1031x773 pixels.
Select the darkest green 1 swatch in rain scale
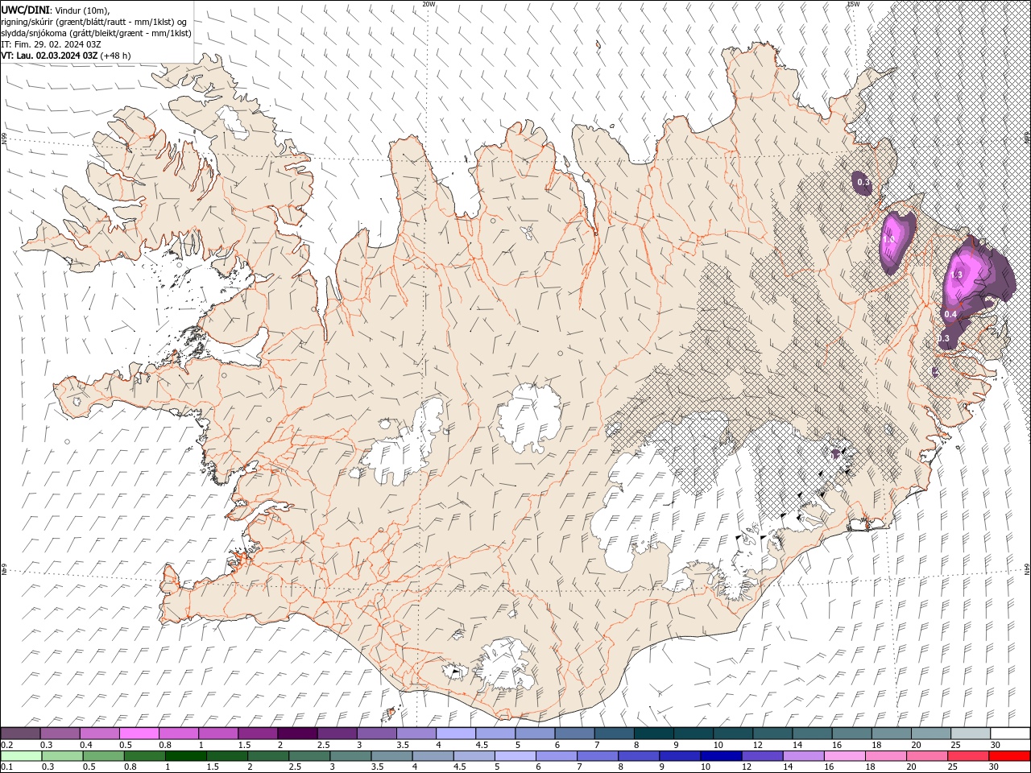(186, 756)
